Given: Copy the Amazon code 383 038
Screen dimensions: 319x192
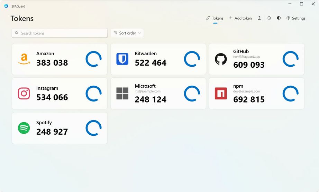Looking at the screenshot, I should tap(52, 63).
